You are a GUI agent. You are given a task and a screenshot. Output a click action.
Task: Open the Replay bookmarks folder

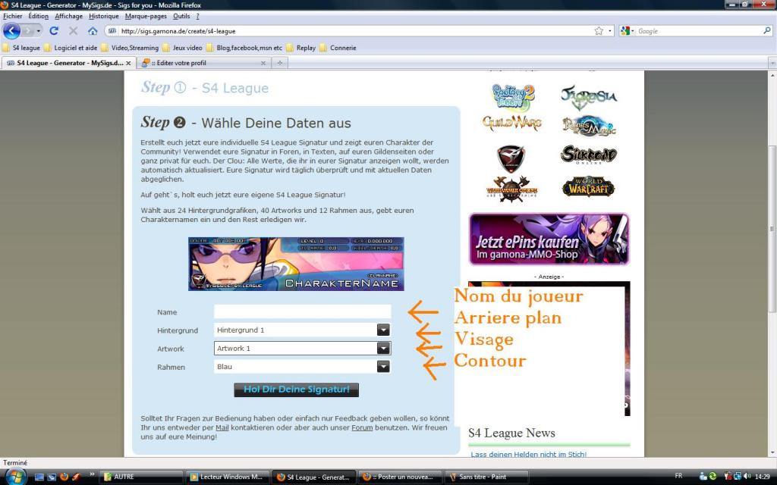300,48
